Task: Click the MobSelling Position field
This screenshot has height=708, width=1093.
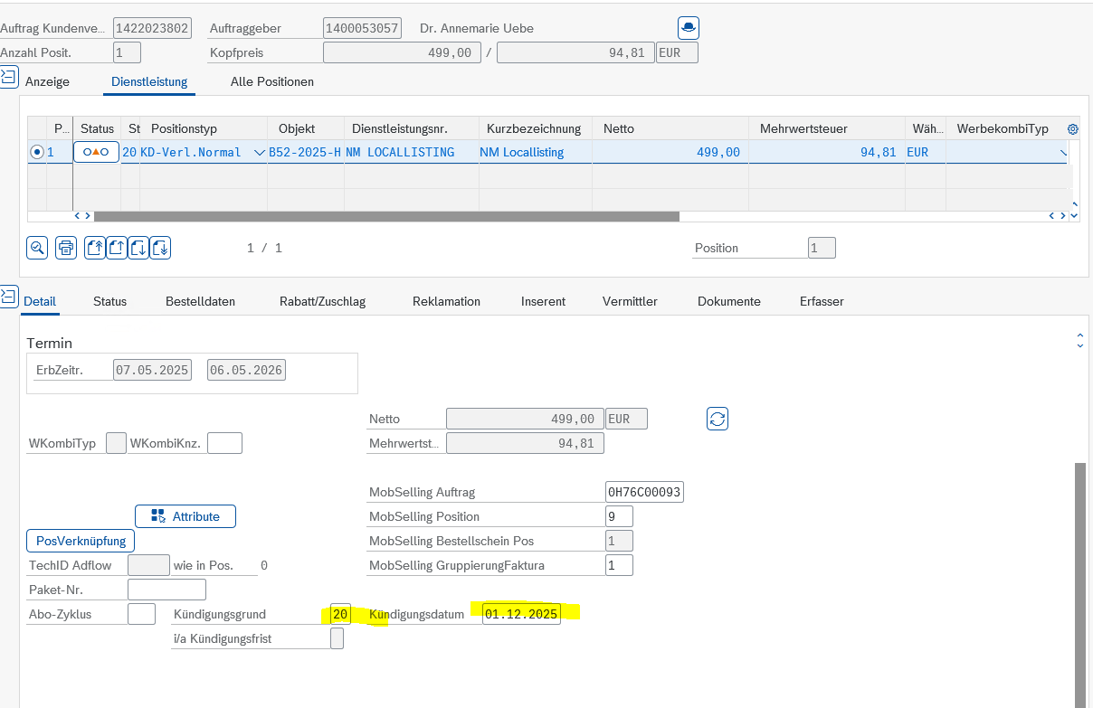Action: click(619, 516)
